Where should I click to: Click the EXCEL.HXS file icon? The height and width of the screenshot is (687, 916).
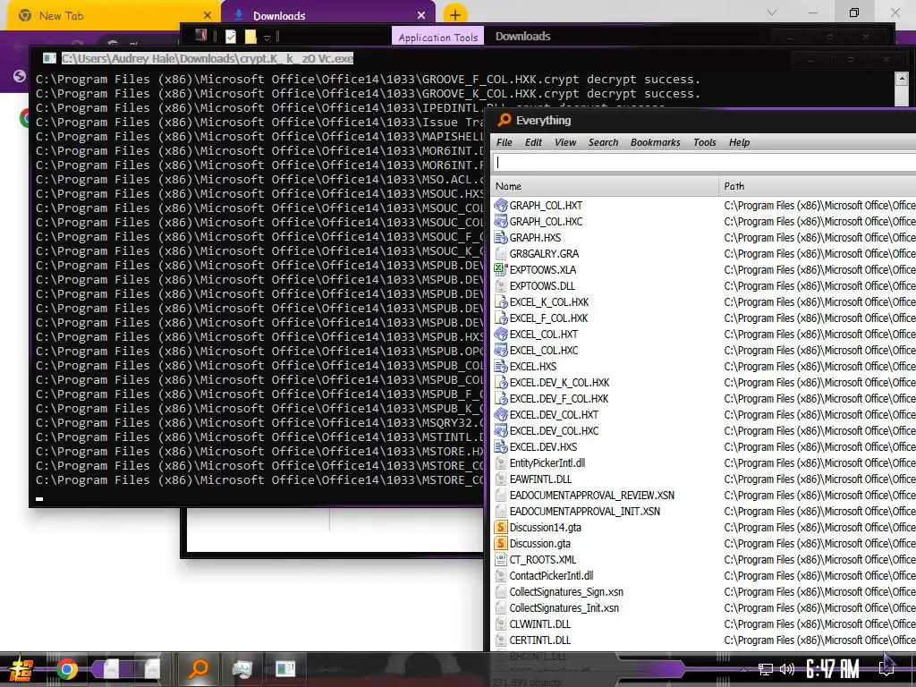[501, 366]
